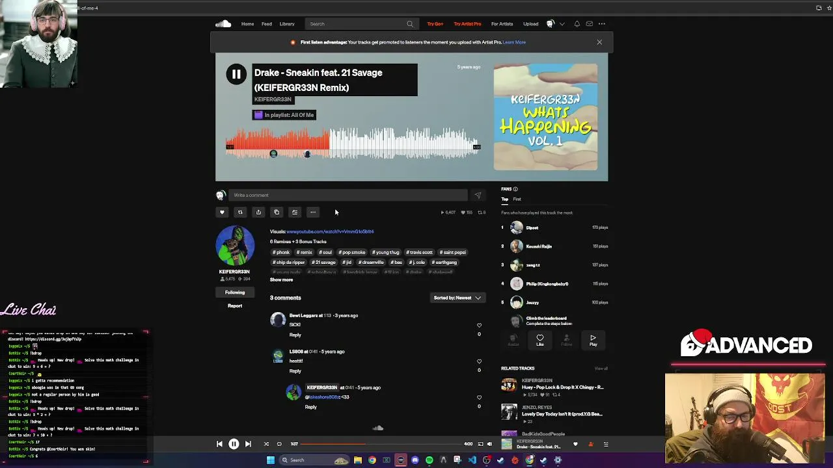Image resolution: width=833 pixels, height=468 pixels.
Task: Send comment with the paper plane icon
Action: point(478,195)
